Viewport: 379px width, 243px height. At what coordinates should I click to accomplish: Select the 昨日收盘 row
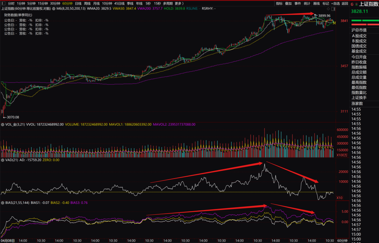(x=359, y=62)
